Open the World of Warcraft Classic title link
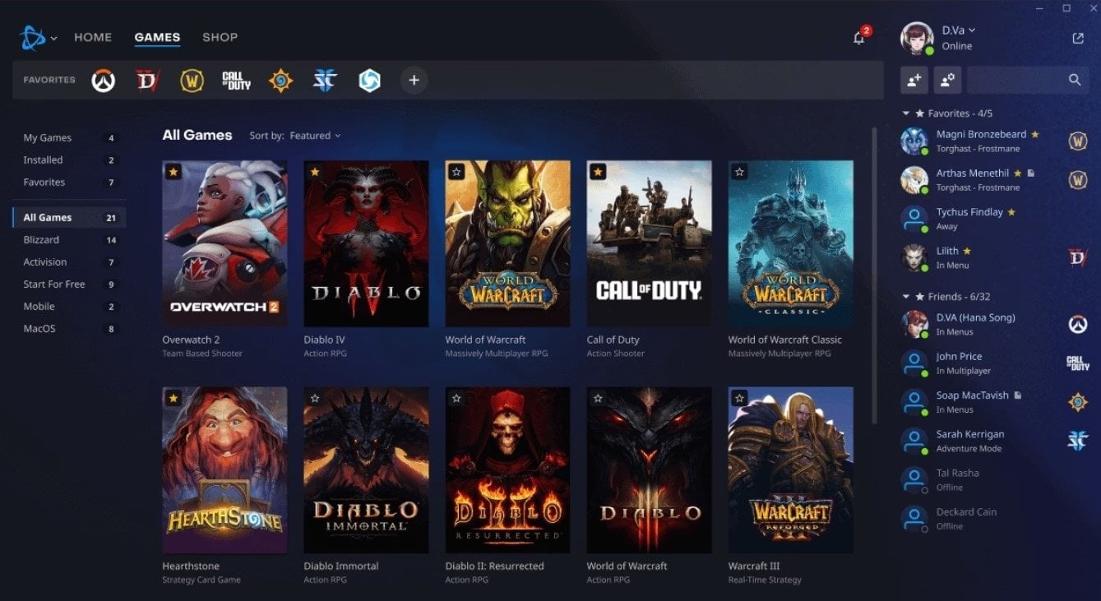Viewport: 1101px width, 601px height. coord(785,340)
